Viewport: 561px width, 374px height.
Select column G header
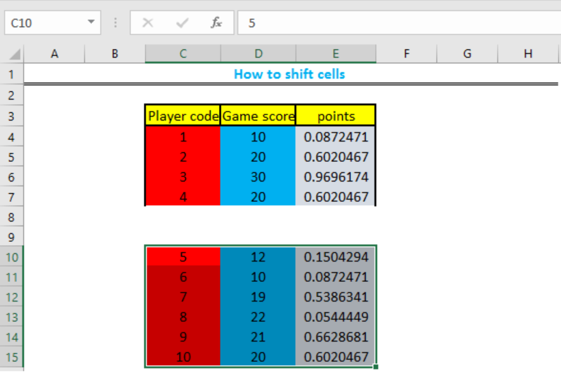(467, 54)
